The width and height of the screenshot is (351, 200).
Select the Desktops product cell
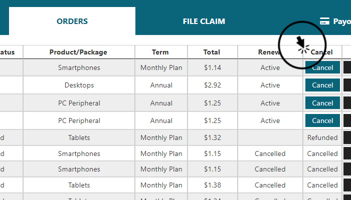point(79,85)
